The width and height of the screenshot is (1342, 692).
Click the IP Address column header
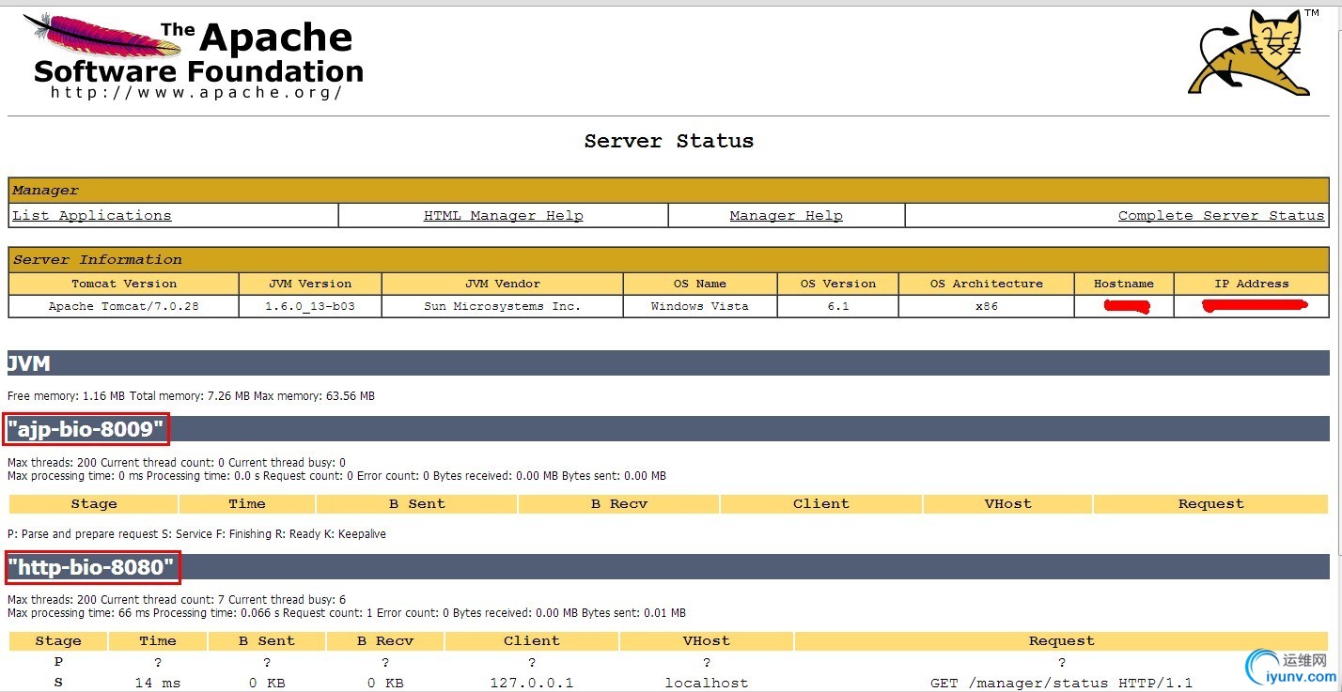click(1251, 284)
